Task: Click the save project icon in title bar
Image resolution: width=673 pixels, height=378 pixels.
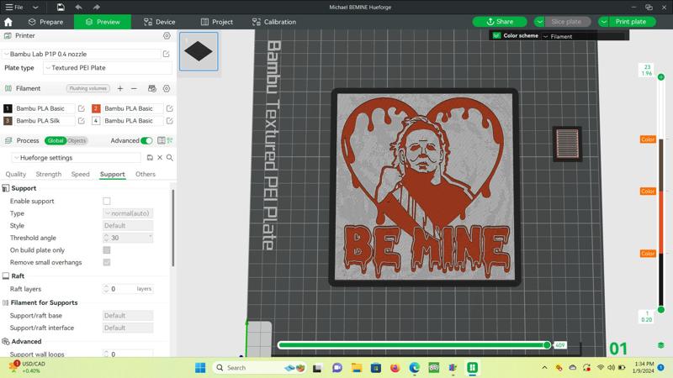Action: 61,7
